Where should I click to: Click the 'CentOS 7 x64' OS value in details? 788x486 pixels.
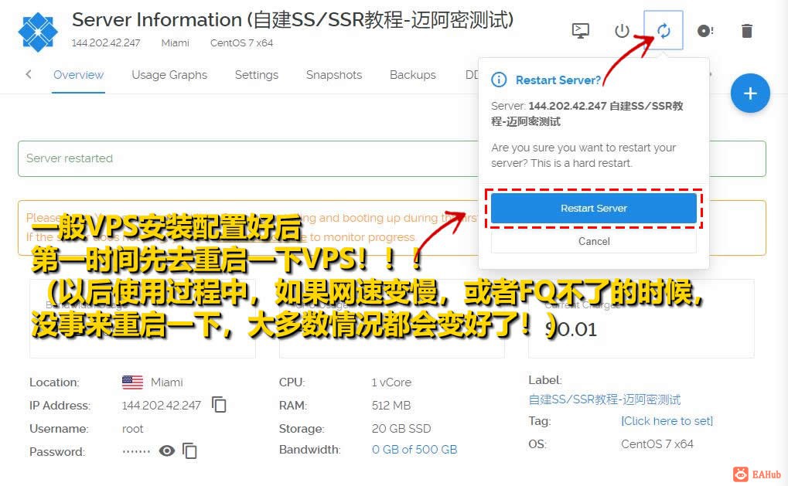click(x=657, y=444)
